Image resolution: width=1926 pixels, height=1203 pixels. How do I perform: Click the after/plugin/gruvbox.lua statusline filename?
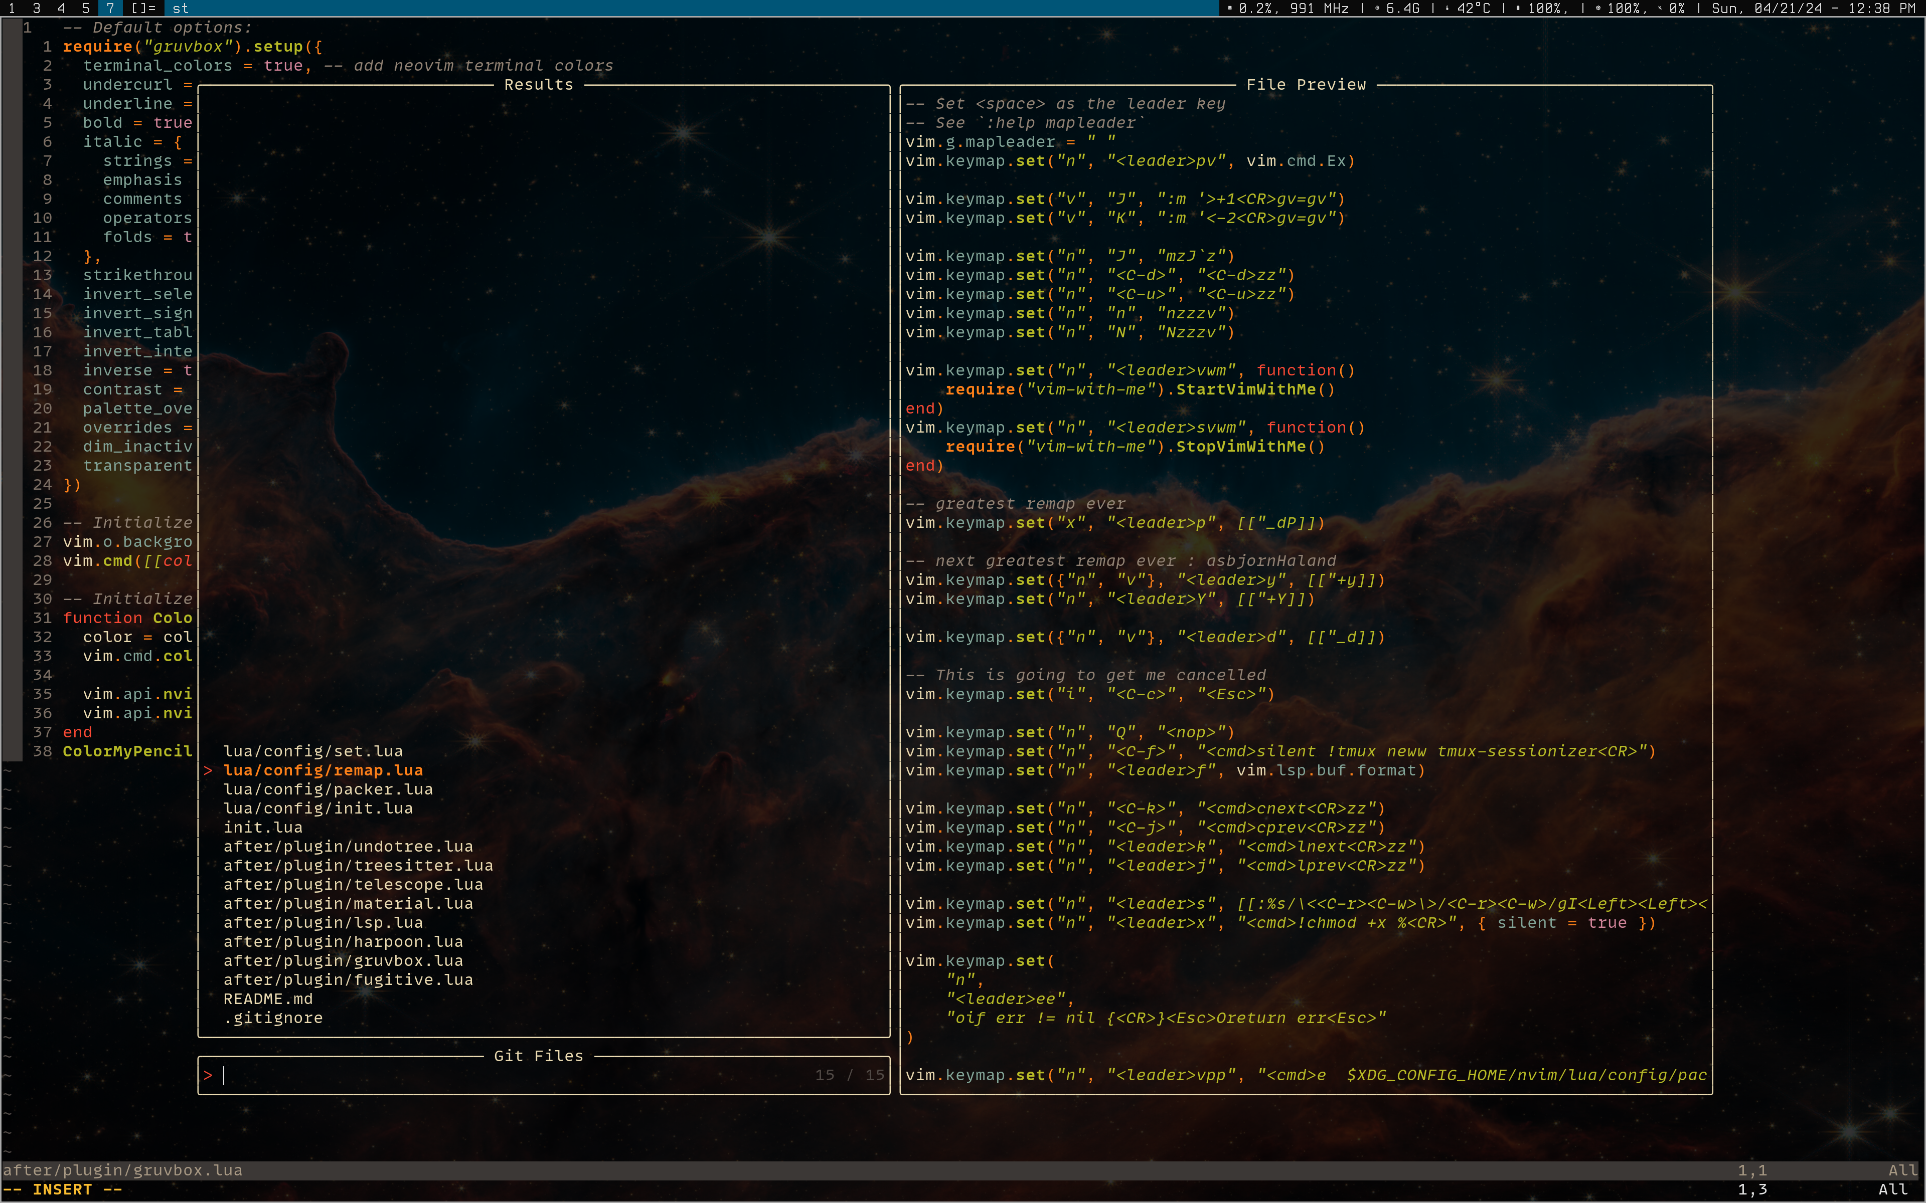click(122, 1169)
